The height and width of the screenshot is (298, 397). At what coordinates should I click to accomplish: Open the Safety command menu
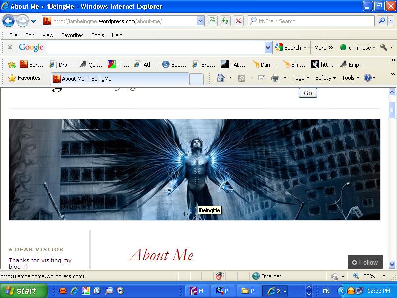coord(326,78)
